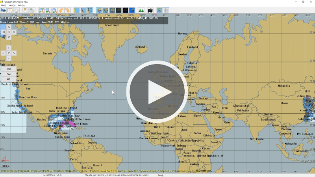Click the plus button above rotation controls

point(9,47)
